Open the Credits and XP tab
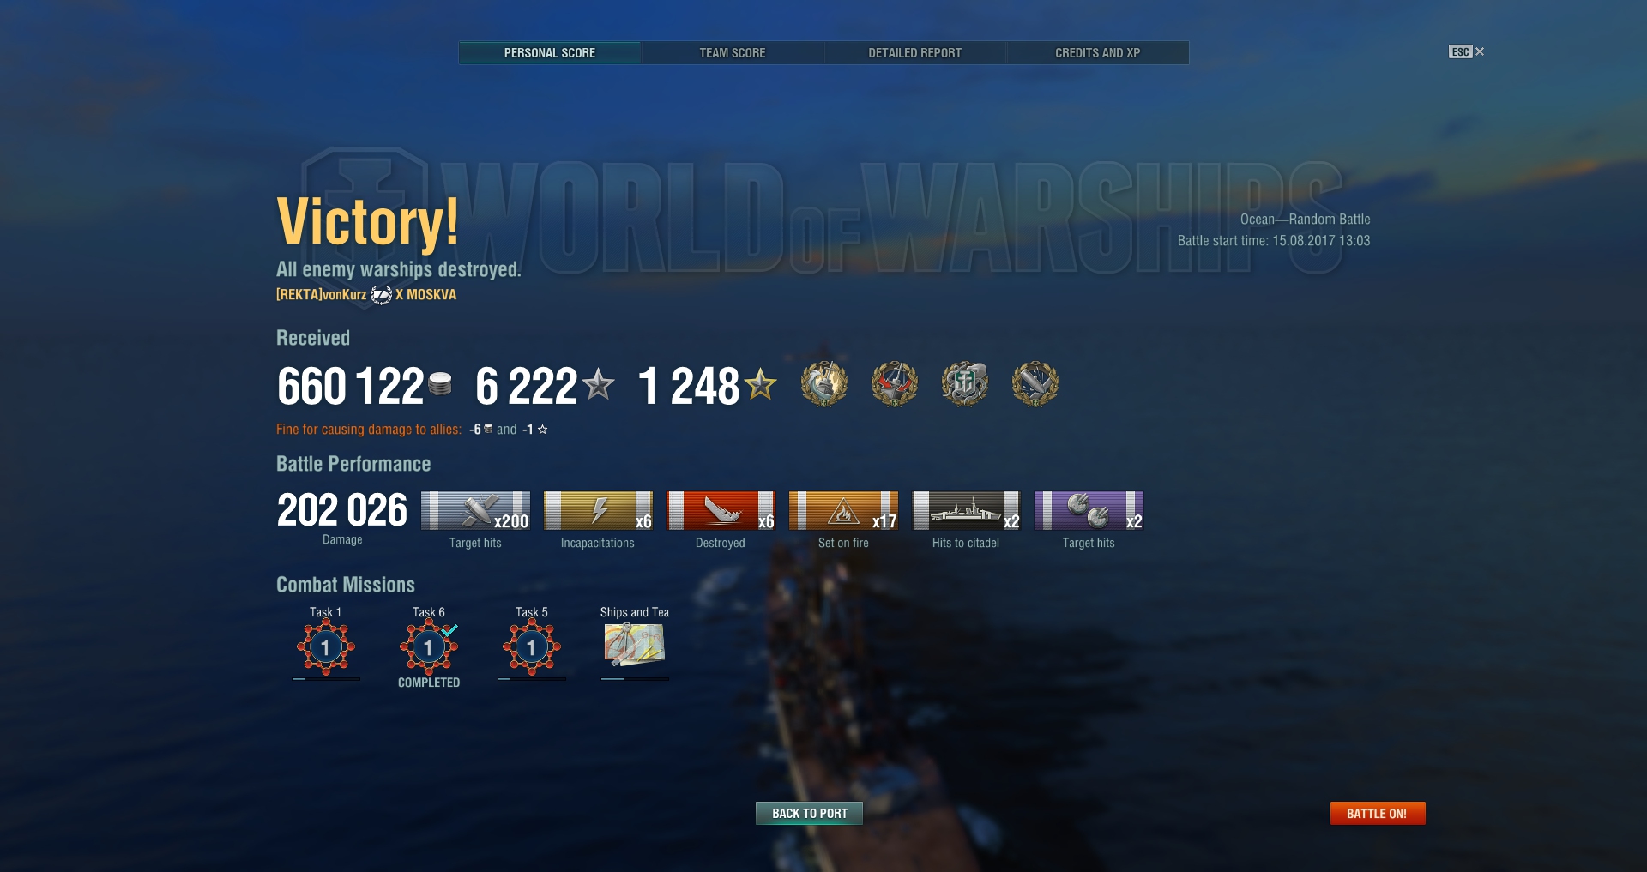 (1097, 53)
